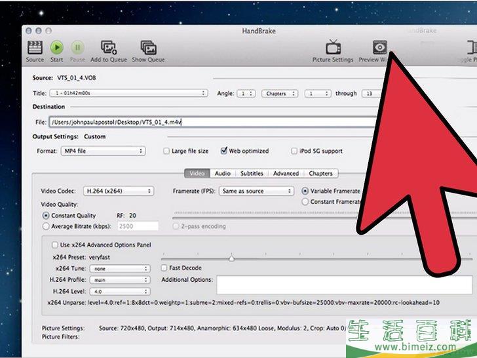Click the HandBrake window title
This screenshot has width=477, height=358.
(x=259, y=31)
